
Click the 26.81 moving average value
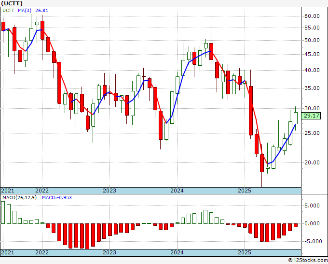pyautogui.click(x=41, y=11)
